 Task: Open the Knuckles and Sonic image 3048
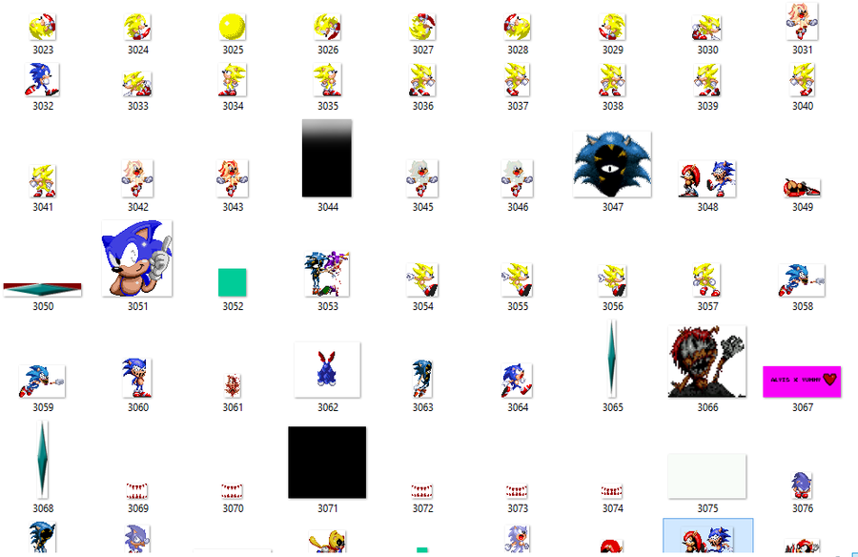[x=707, y=179]
